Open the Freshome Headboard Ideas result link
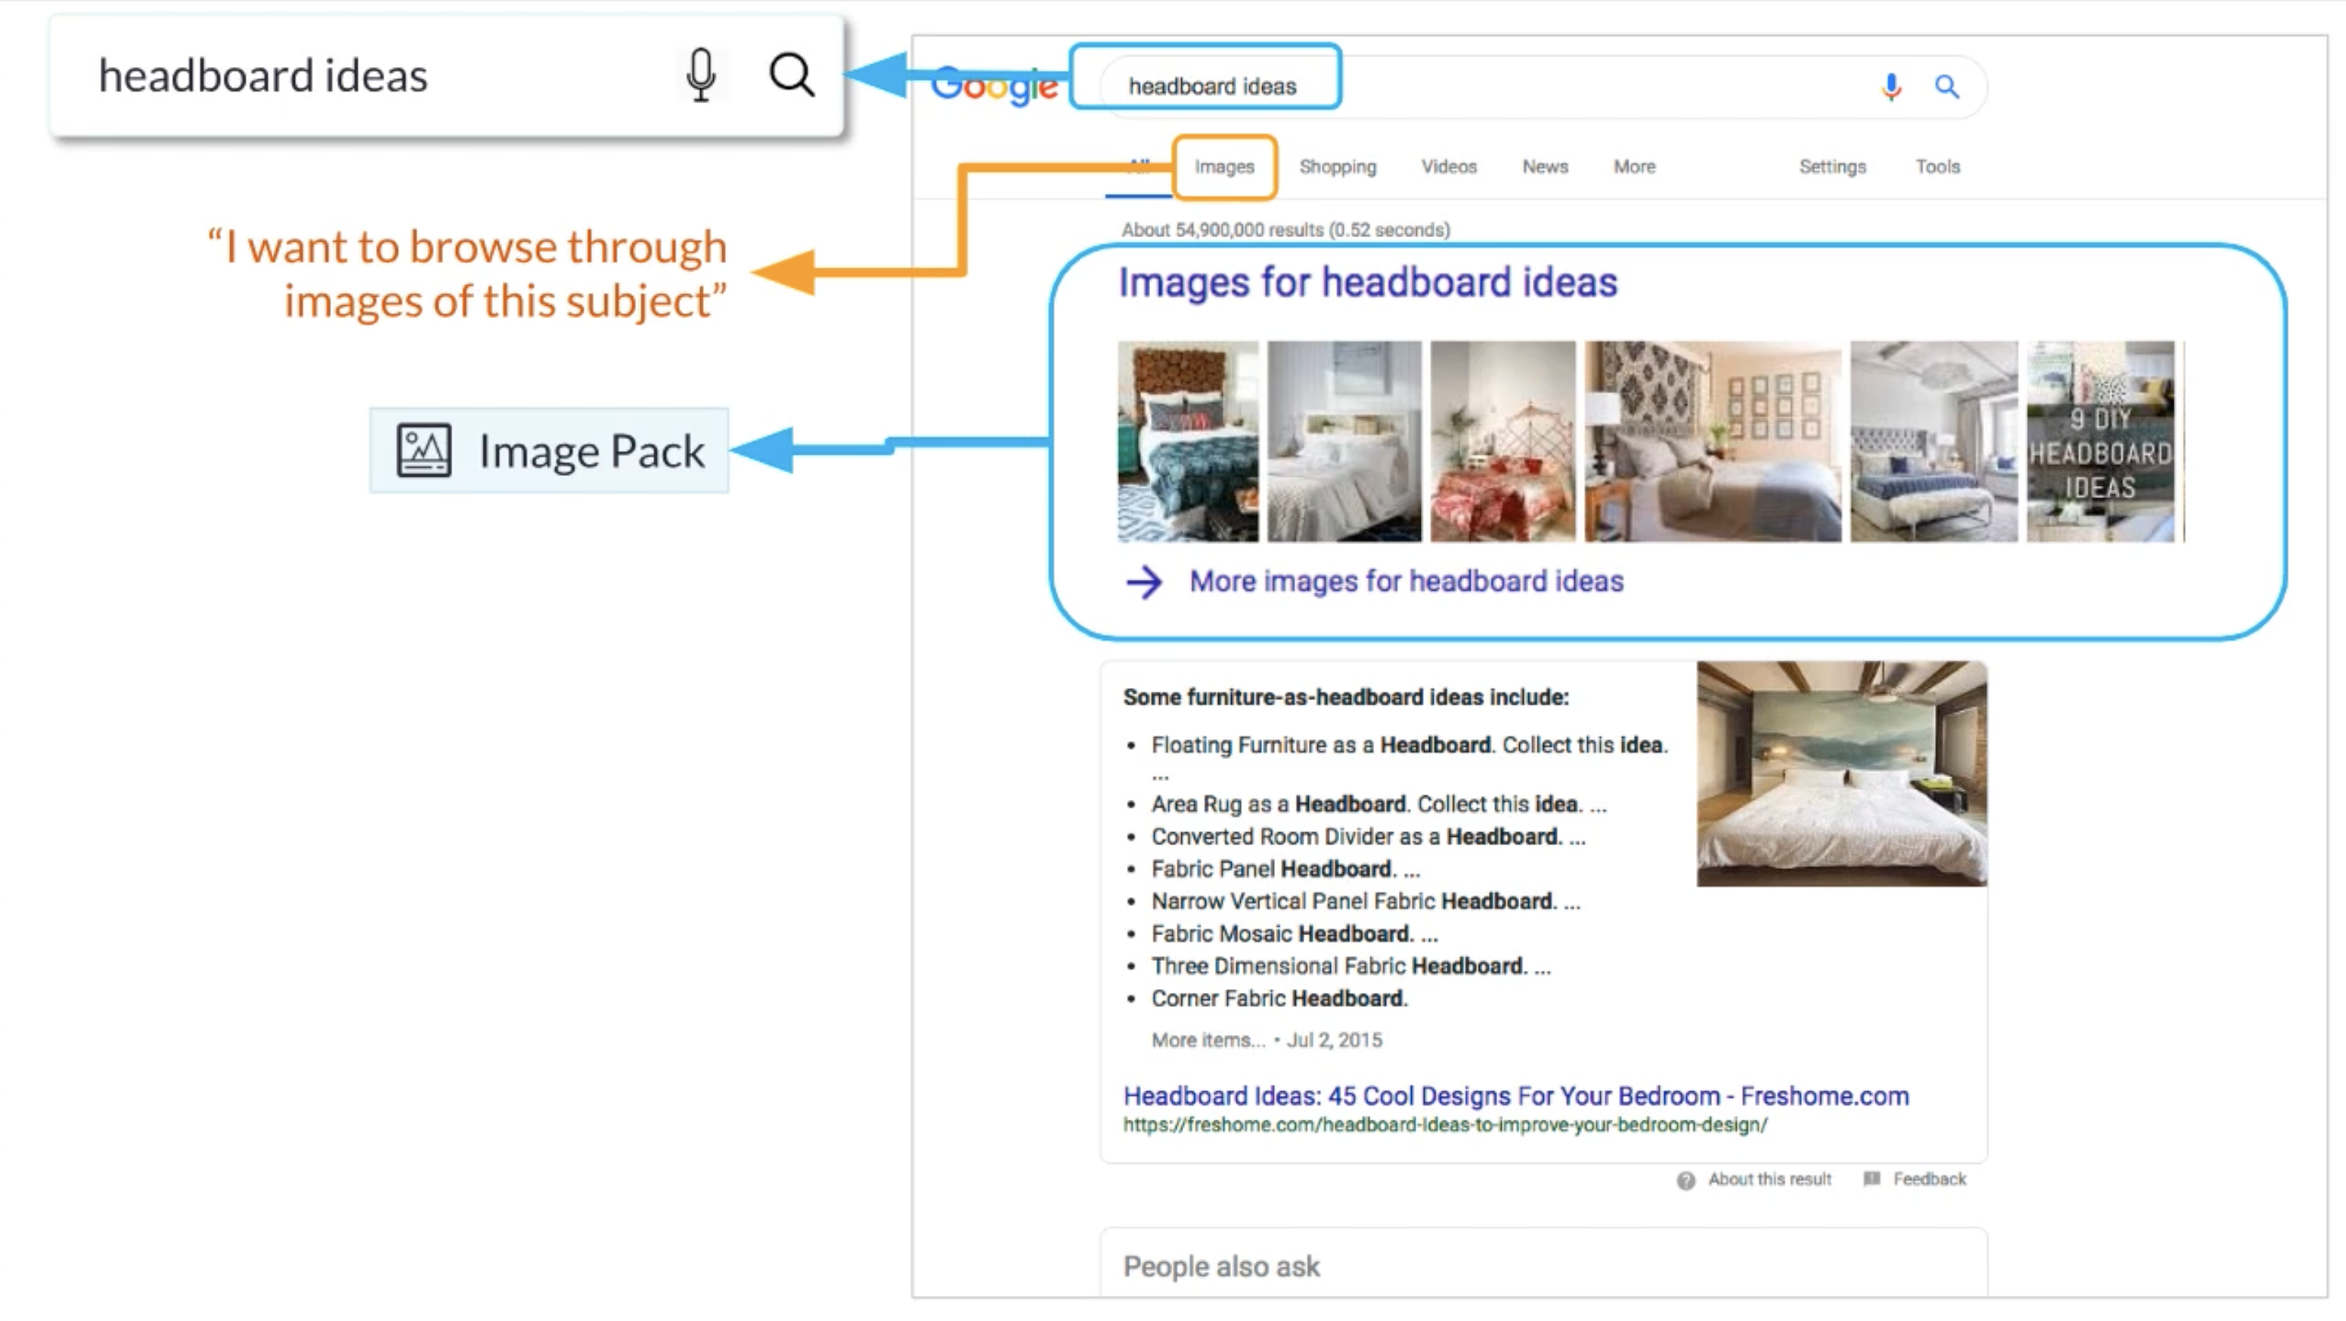 tap(1515, 1096)
